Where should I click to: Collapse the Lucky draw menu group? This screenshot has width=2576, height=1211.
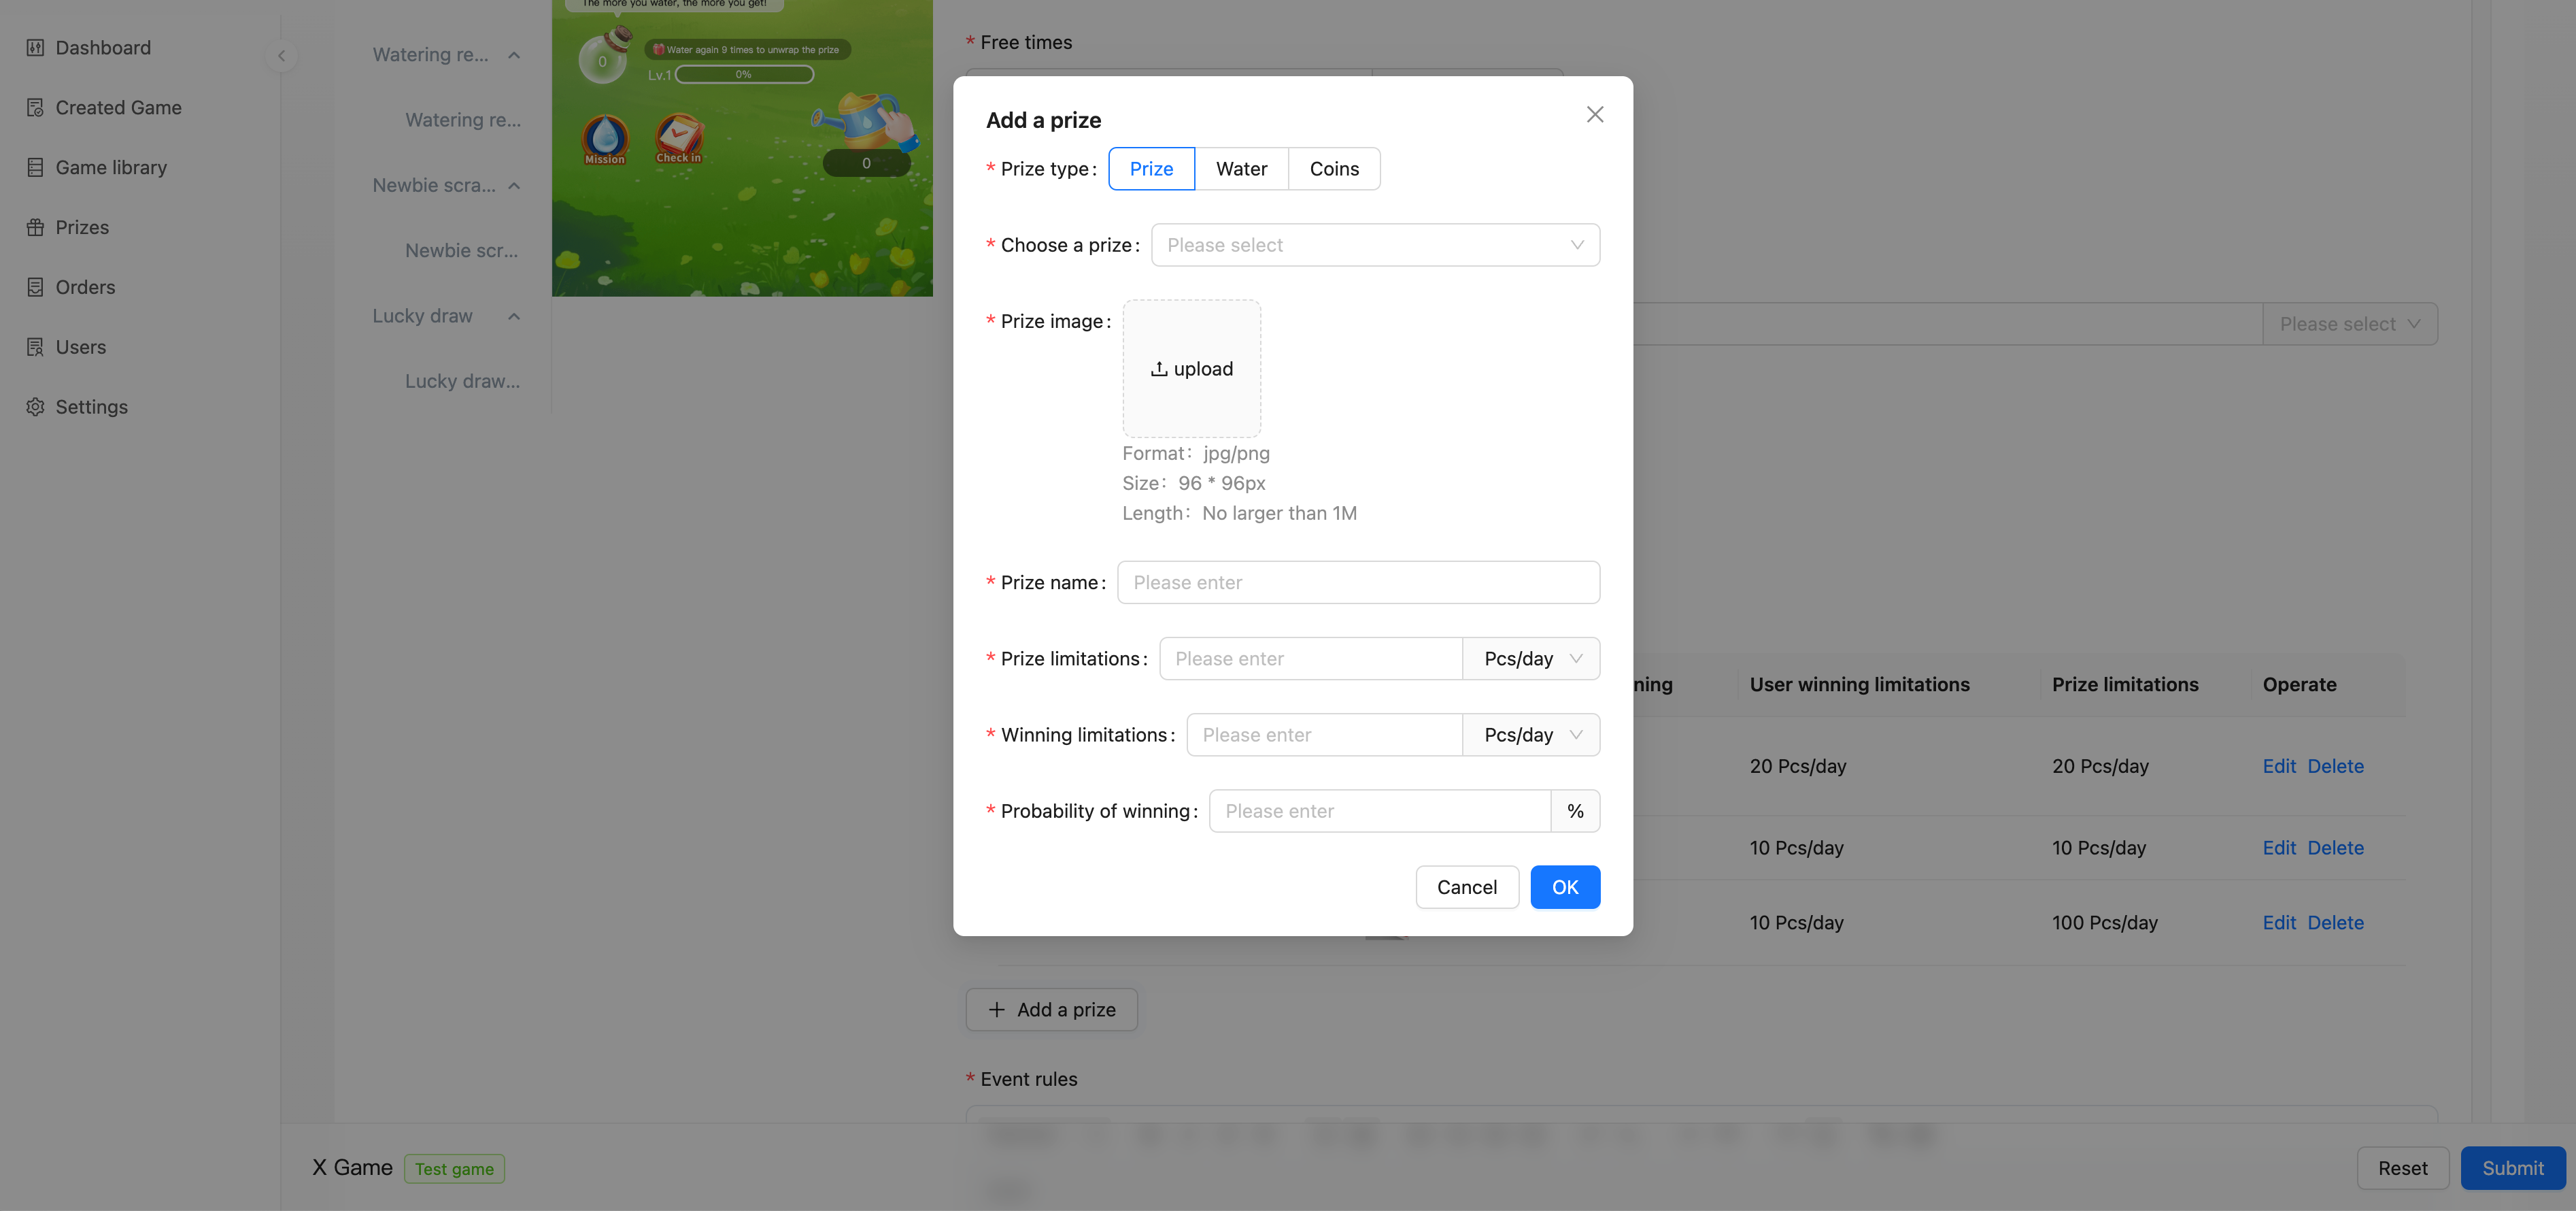(x=514, y=316)
